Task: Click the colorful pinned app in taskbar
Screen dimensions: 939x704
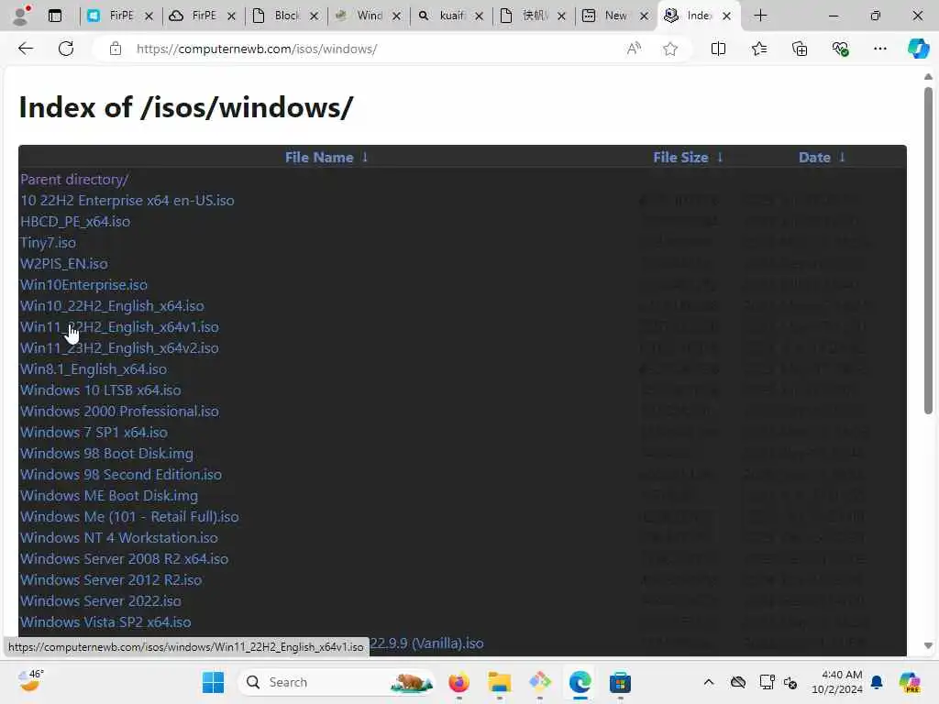Action: point(539,682)
